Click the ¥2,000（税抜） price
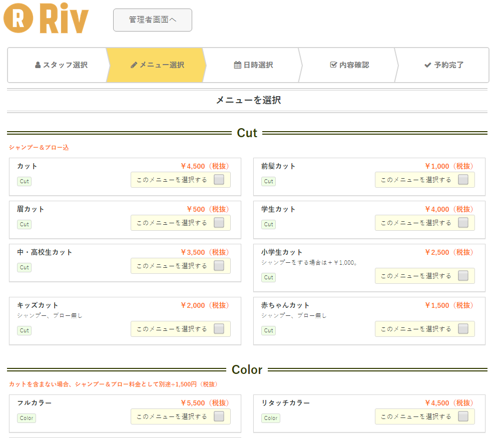Screen dimensions: 493x438 (x=205, y=306)
